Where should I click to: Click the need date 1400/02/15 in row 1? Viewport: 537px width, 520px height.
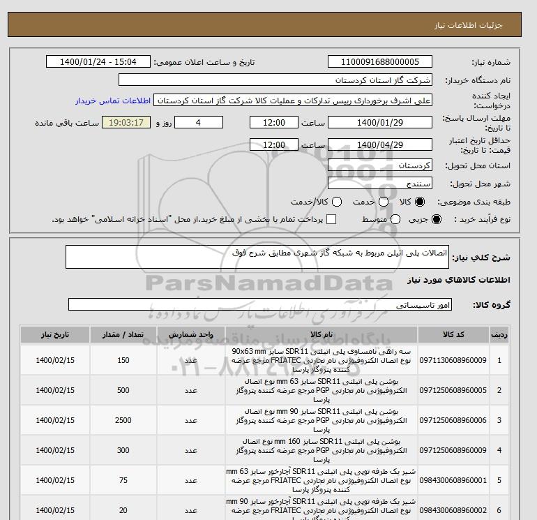pos(55,360)
